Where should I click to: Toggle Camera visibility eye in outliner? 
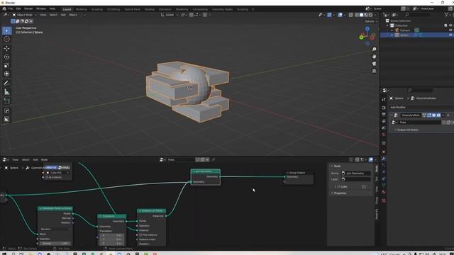click(450, 30)
